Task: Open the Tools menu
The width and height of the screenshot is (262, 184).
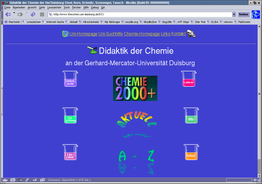Action: 66,7
